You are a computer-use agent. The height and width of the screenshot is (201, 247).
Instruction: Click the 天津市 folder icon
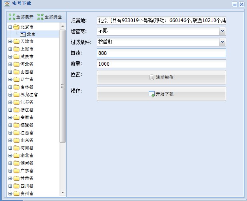tap(16, 42)
